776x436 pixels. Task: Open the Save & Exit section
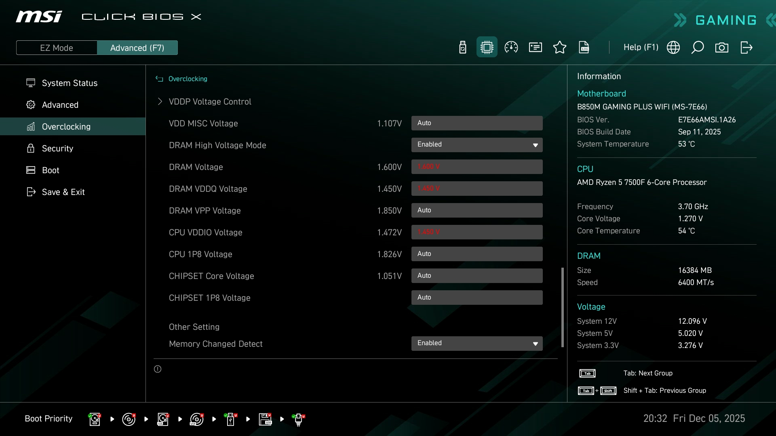tap(73, 192)
